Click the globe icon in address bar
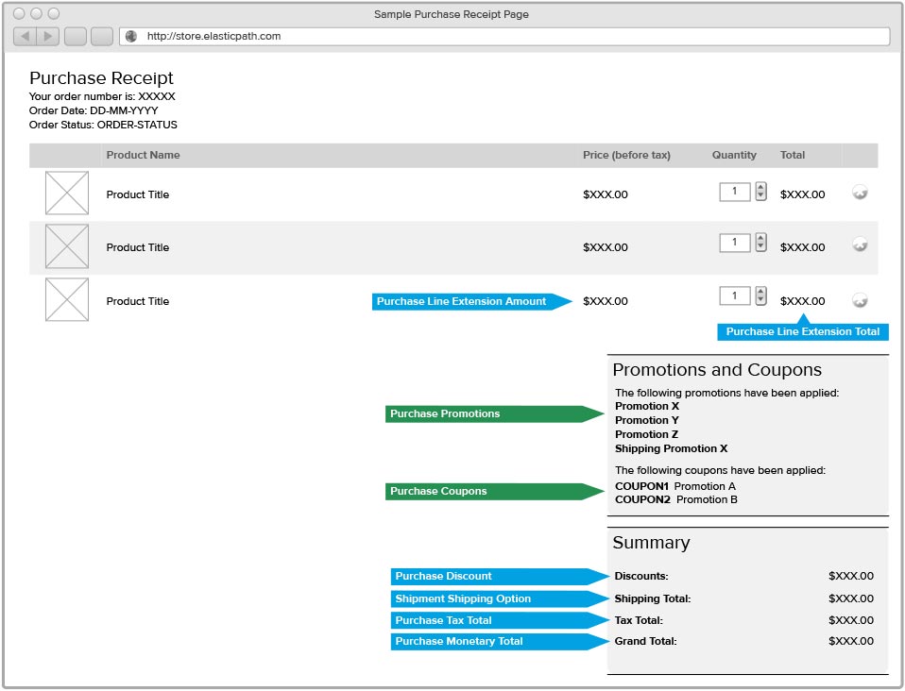This screenshot has height=691, width=905. click(x=131, y=37)
